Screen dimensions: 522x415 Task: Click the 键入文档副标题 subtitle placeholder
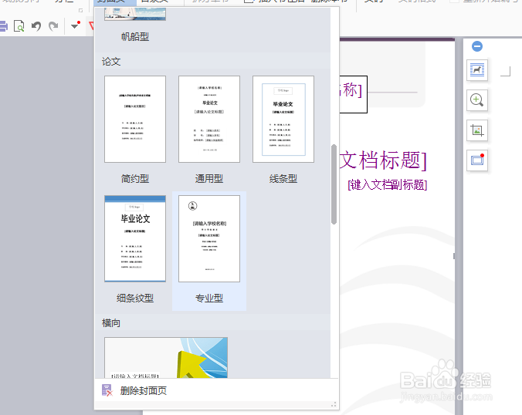387,184
